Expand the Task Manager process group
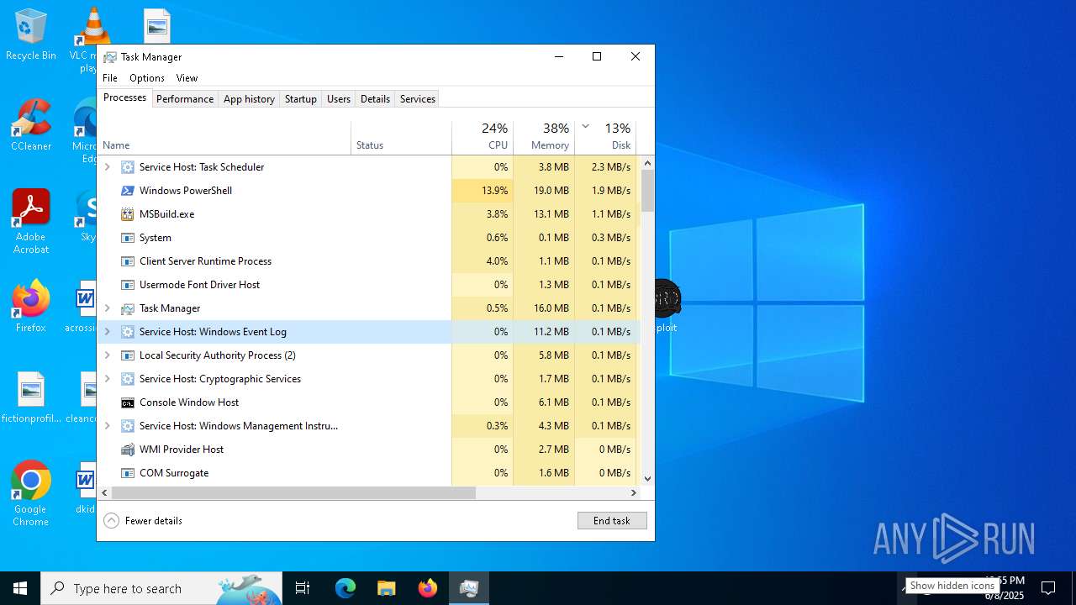 click(107, 308)
